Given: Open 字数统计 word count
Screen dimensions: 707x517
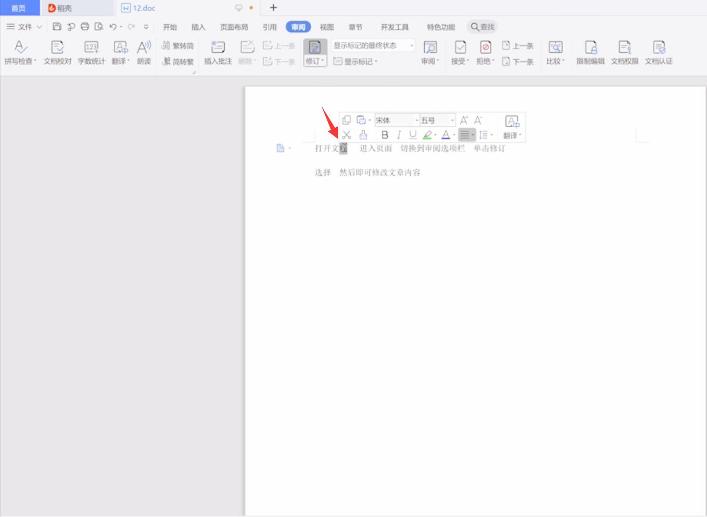Looking at the screenshot, I should click(91, 53).
